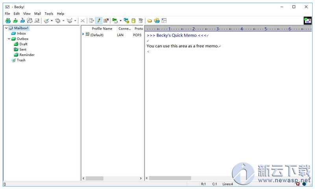Click the grayed Forward toolbar icon
The height and width of the screenshot is (189, 315).
coord(70,21)
